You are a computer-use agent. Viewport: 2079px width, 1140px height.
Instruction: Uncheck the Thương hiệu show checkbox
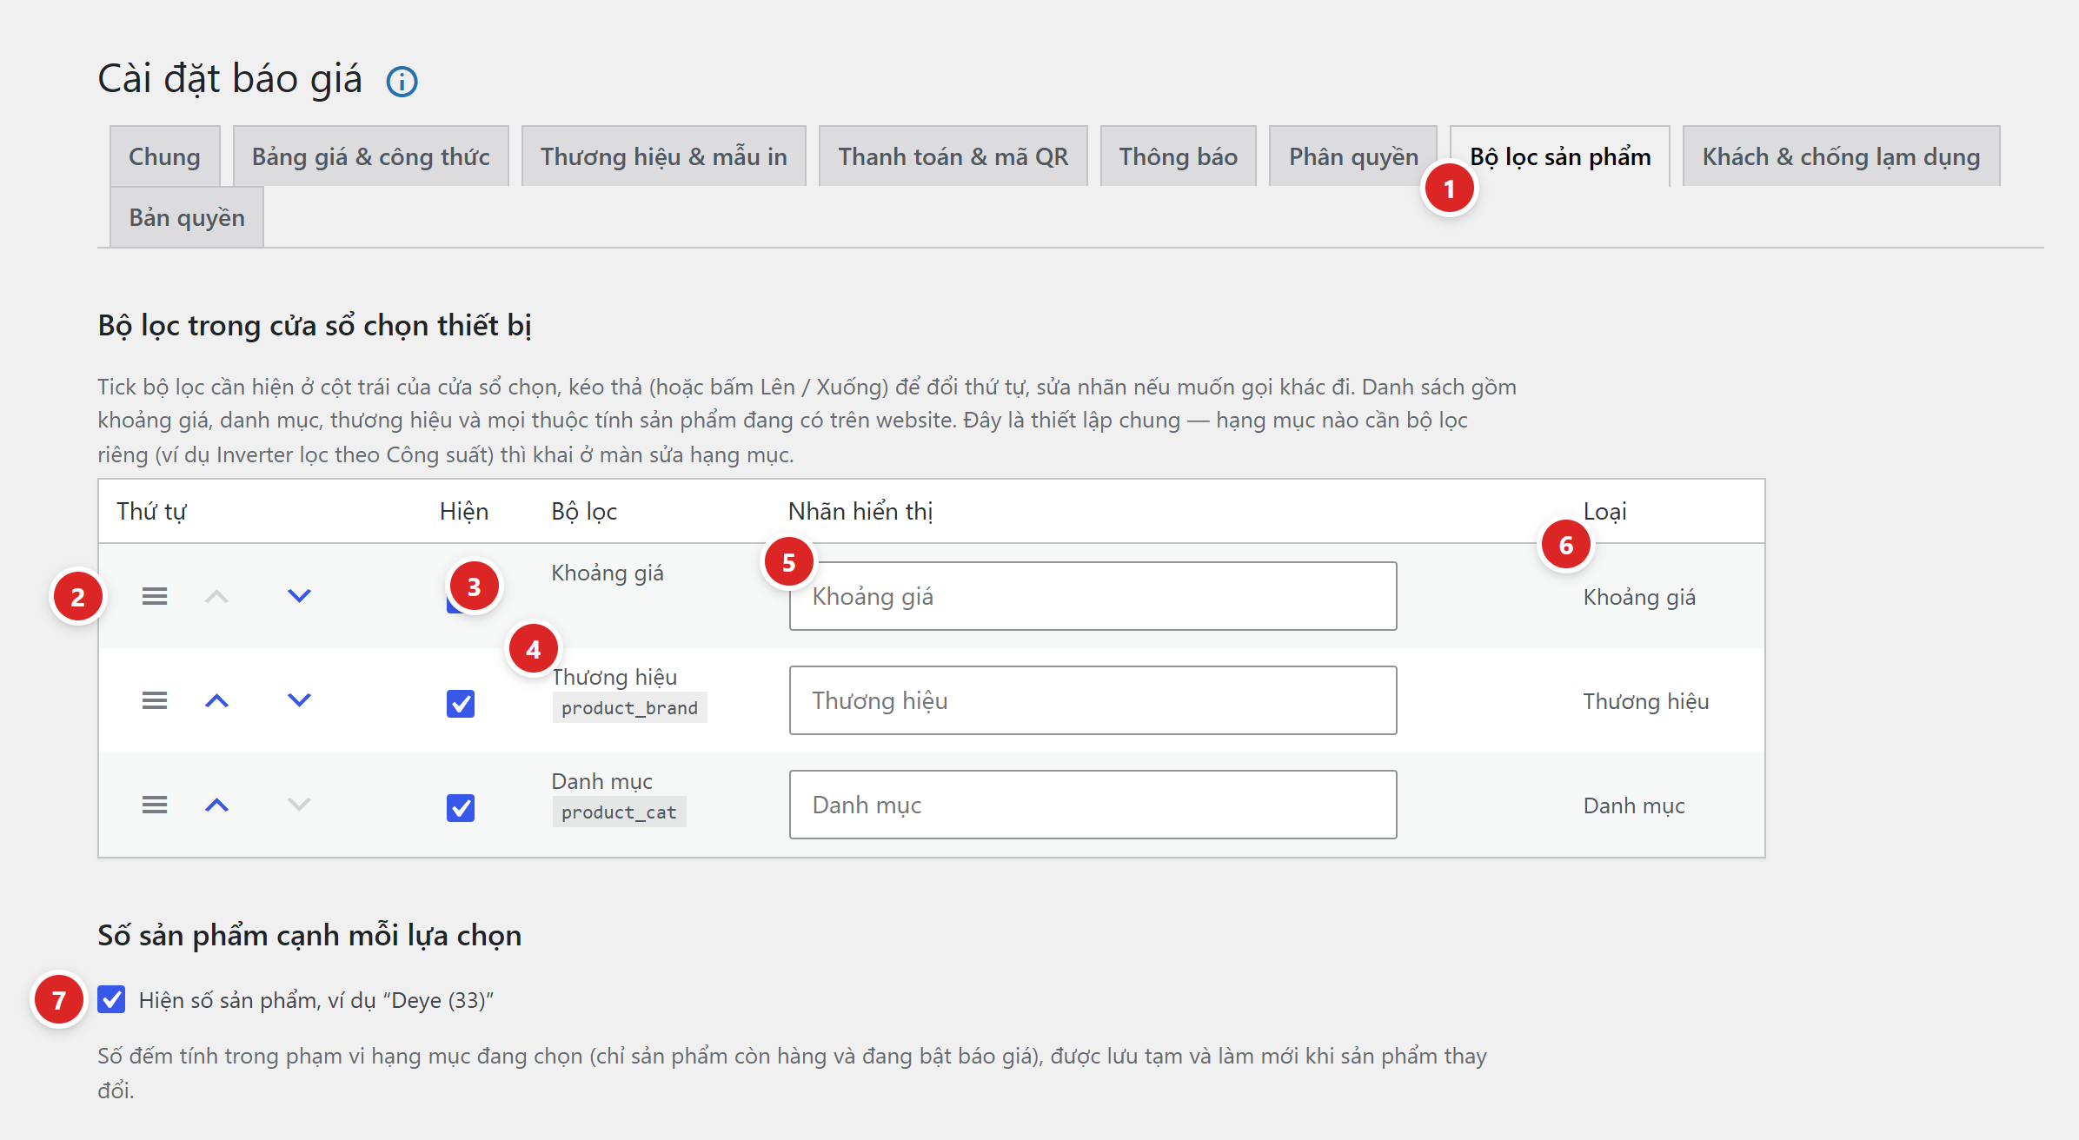(x=461, y=703)
